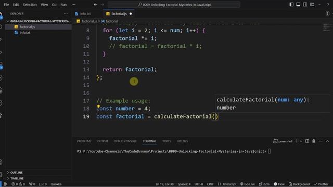
Task: Open the Selection menu
Action: pos(30,5)
